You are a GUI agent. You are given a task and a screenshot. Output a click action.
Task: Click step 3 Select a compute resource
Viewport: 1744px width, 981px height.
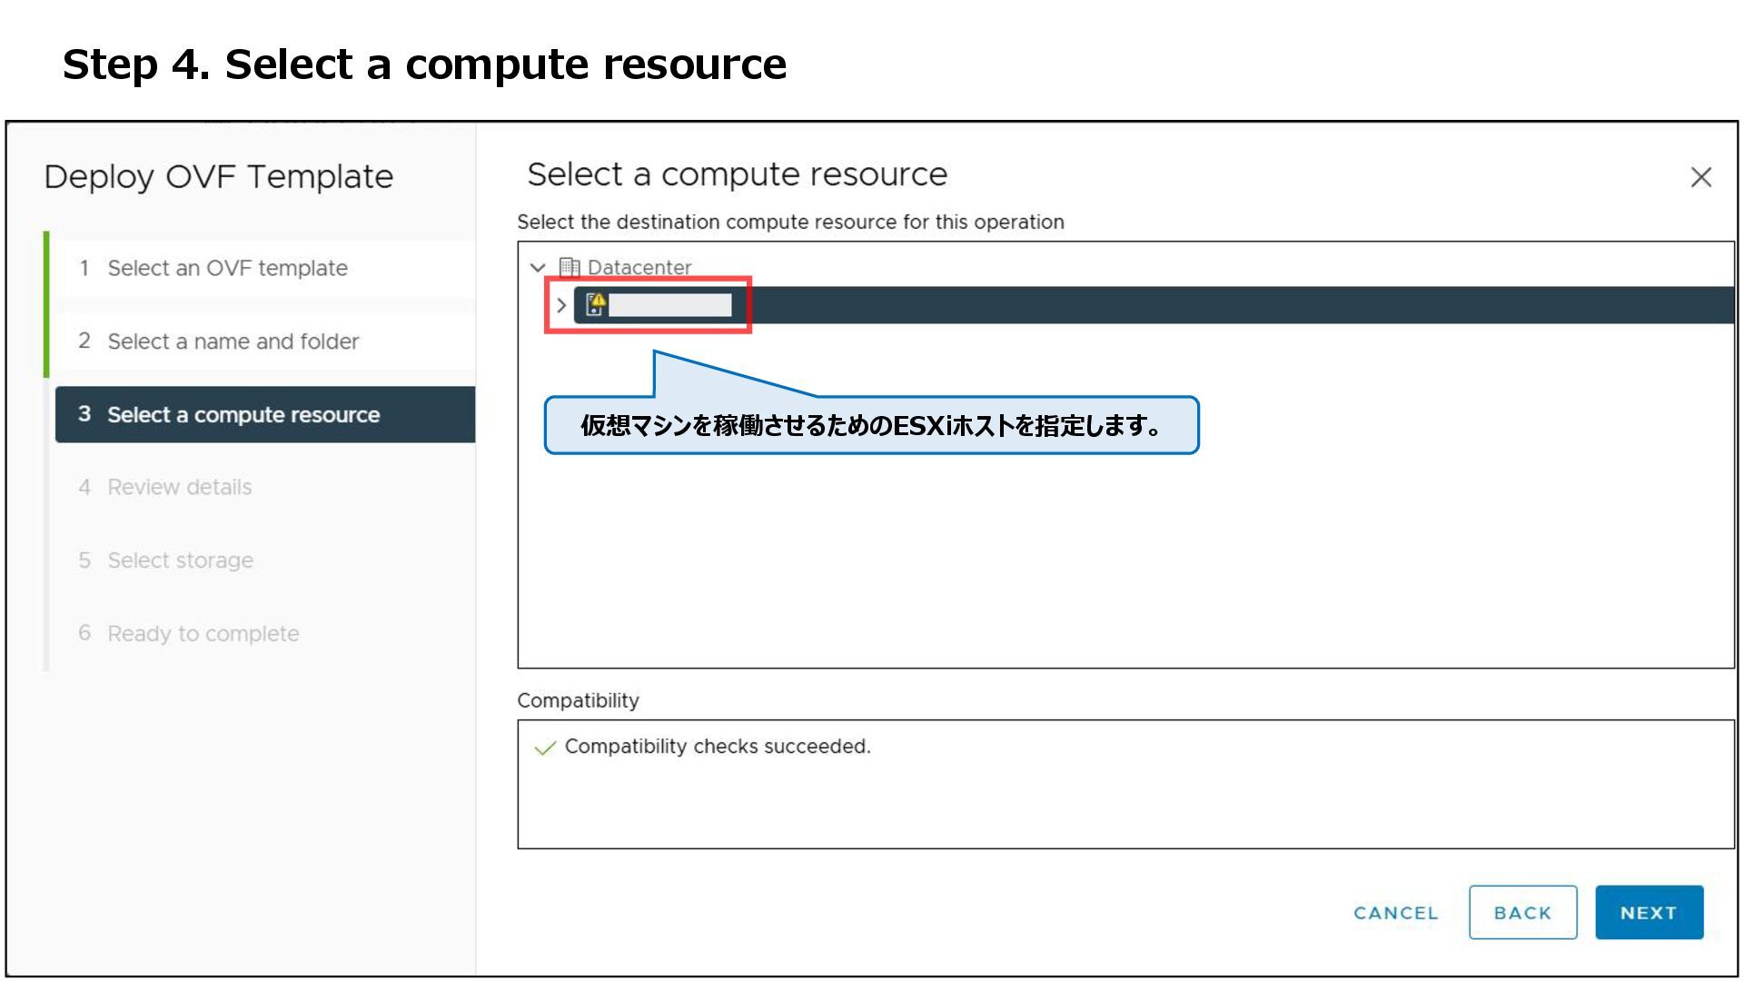click(243, 414)
